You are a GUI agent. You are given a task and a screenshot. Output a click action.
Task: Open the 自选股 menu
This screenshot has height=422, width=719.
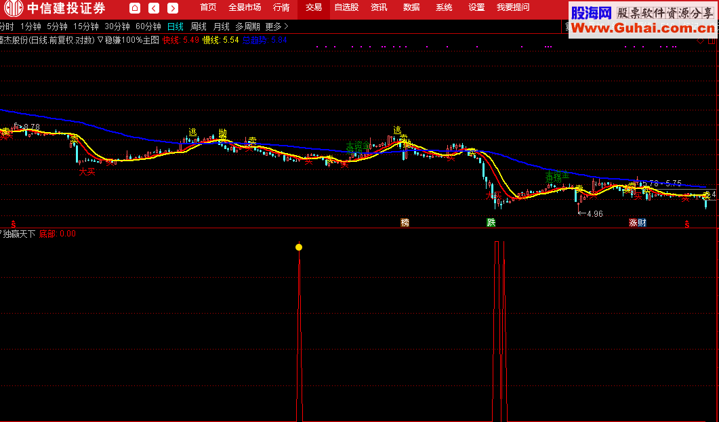pos(346,7)
